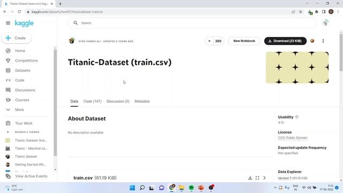343x193 pixels.
Task: Click the dataset cover thumbnail
Action: tap(297, 68)
